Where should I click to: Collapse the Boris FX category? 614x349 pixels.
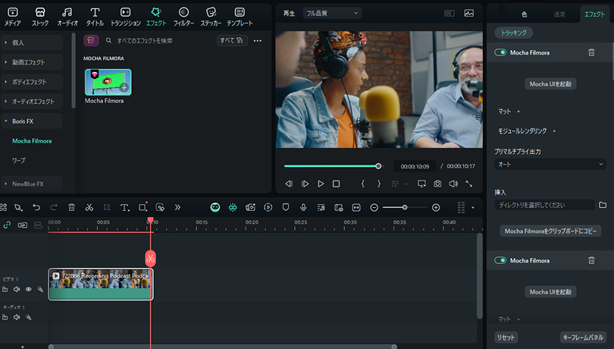(32, 121)
